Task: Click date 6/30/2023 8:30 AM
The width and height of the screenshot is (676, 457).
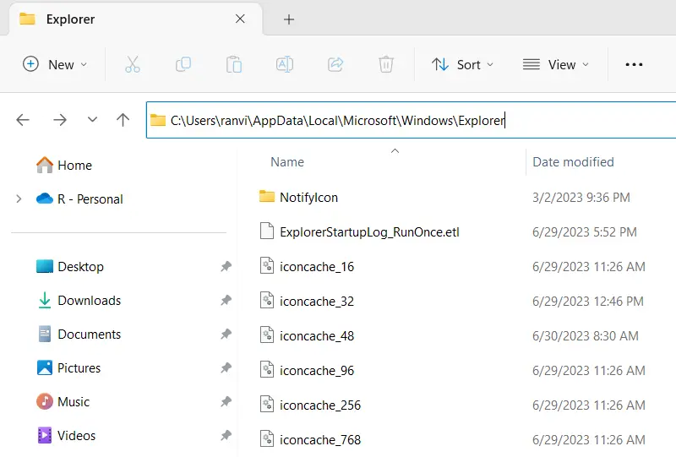Action: point(585,335)
